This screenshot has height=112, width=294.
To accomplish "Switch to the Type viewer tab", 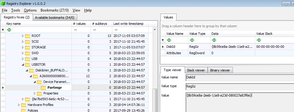I will click(173, 70).
